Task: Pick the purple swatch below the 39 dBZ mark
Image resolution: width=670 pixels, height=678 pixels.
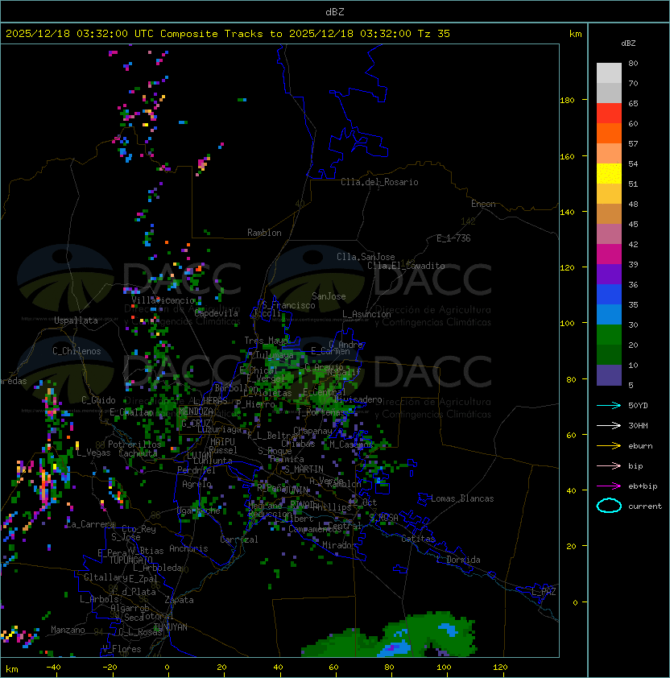Action: 609,274
